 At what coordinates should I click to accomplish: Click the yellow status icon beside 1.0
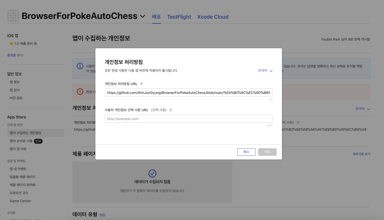click(11, 44)
